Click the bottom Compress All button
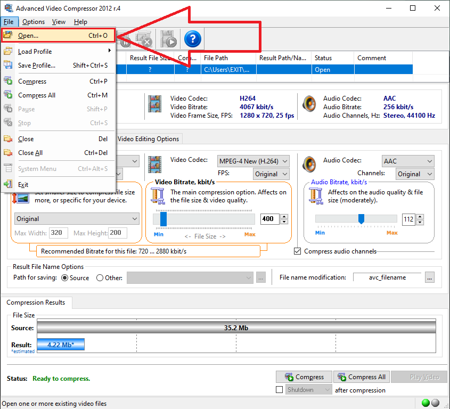Screen dimensions: 450x409 point(361,377)
